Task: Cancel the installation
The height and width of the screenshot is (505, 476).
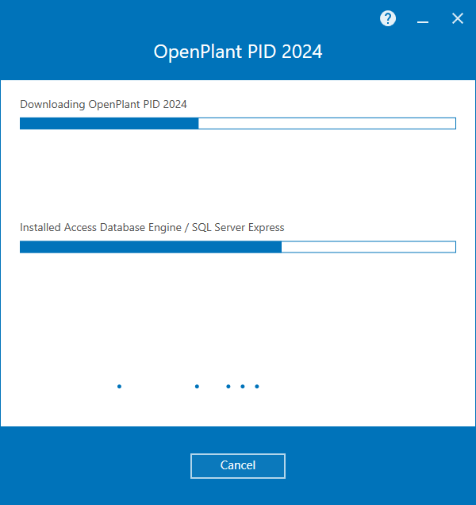Action: (x=238, y=466)
